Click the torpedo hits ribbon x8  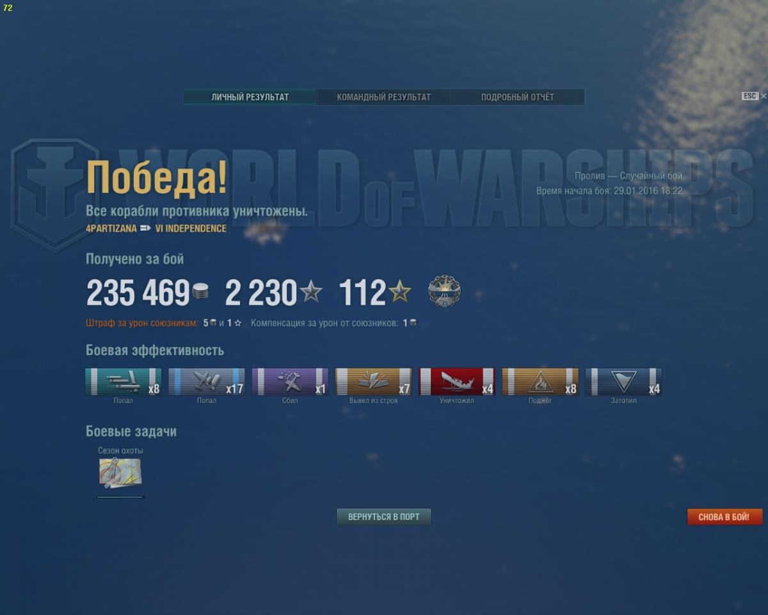click(x=123, y=382)
